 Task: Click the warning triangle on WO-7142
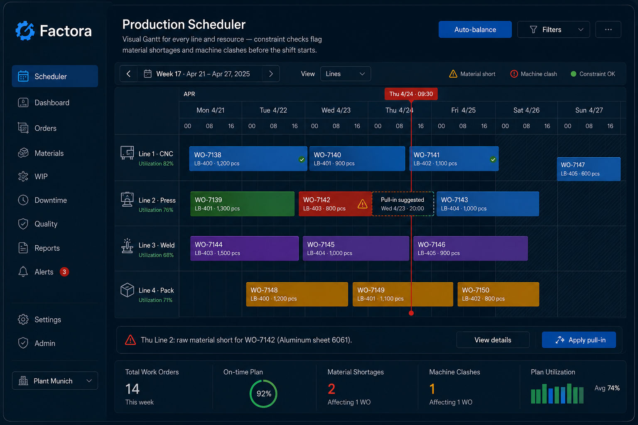[x=362, y=204]
